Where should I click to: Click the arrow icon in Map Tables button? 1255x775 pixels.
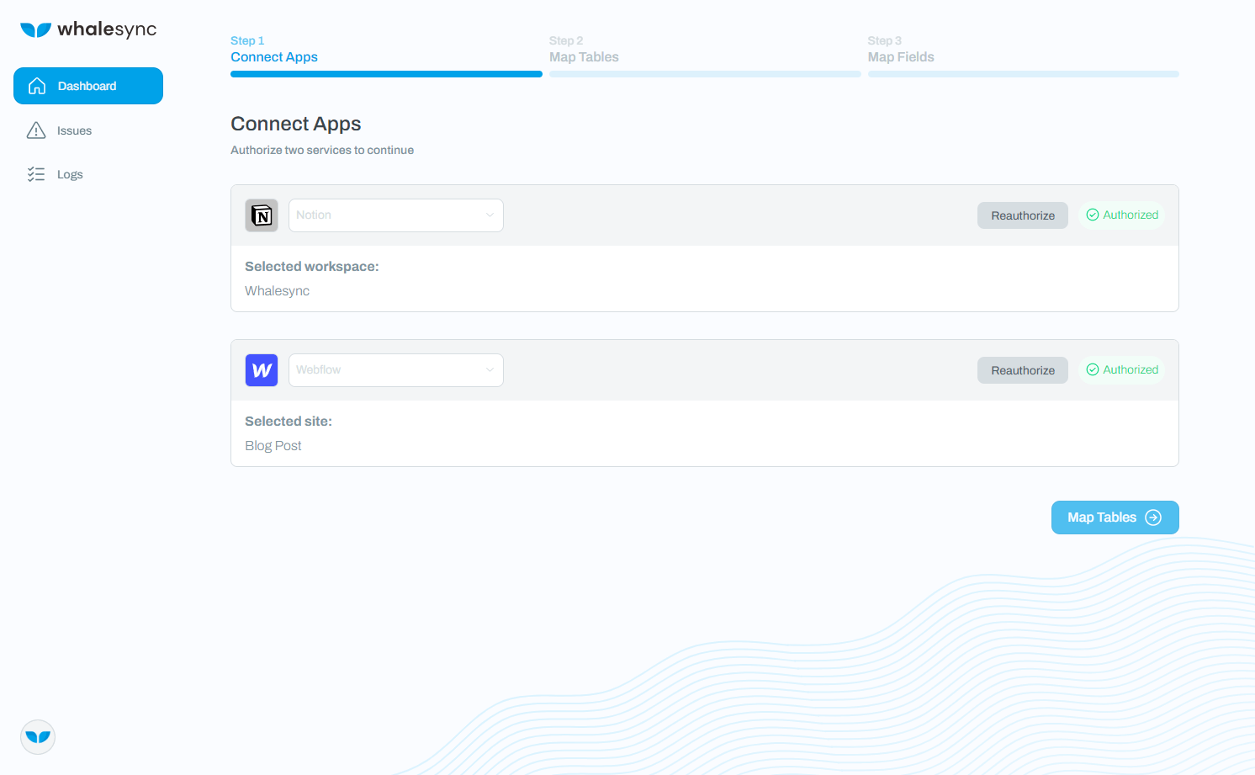tap(1153, 518)
